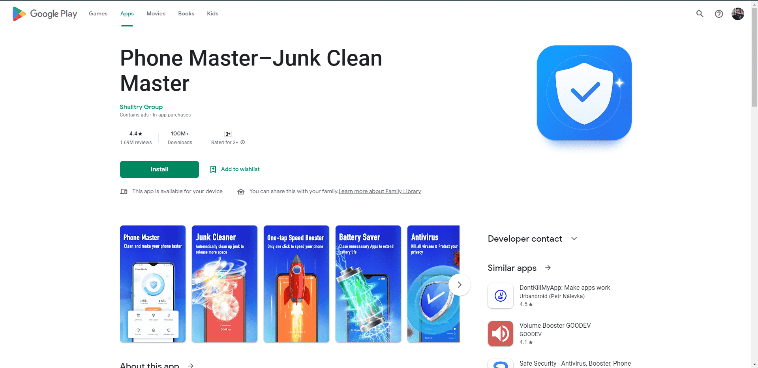Open the Volume Booster GOODEV app icon
The image size is (758, 368).
coord(501,334)
